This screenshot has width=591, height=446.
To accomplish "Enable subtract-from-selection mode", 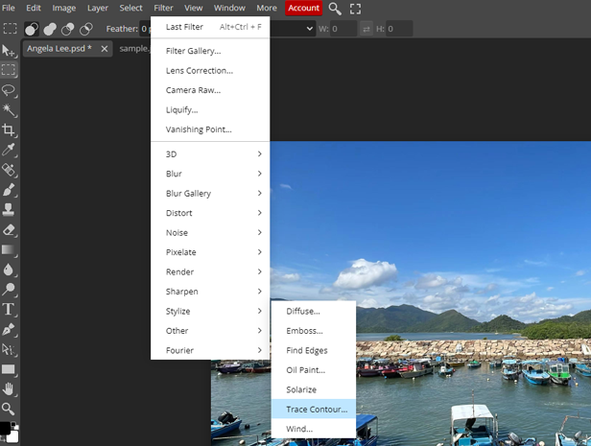I will pyautogui.click(x=68, y=29).
